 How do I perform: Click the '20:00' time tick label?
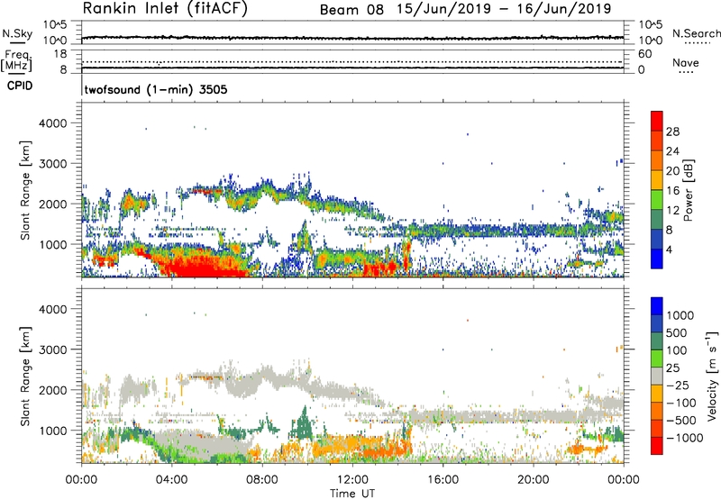[x=533, y=480]
